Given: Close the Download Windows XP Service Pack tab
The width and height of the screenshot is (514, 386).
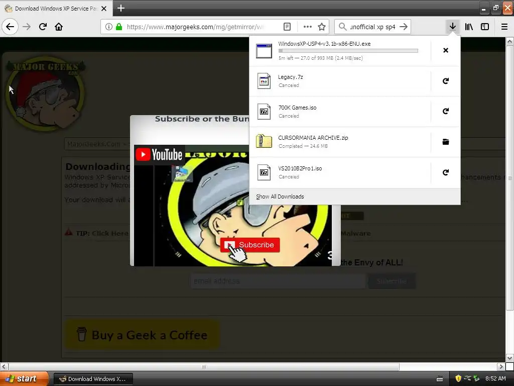Looking at the screenshot, I should coord(104,9).
